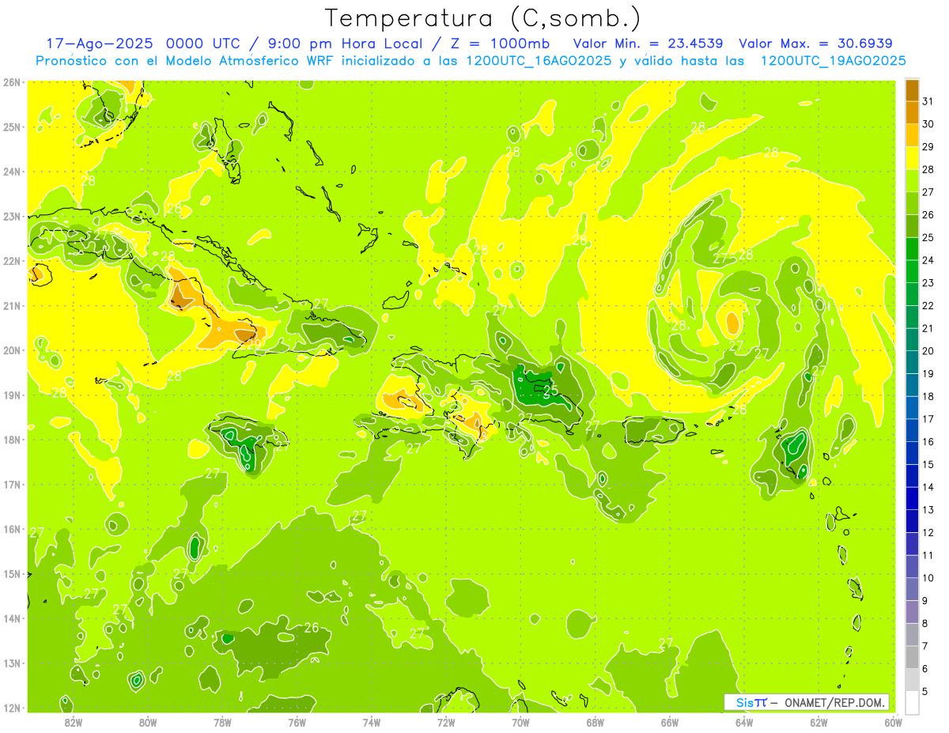949x733 pixels.
Task: Click the 19N latitude axis label
Action: pos(12,395)
